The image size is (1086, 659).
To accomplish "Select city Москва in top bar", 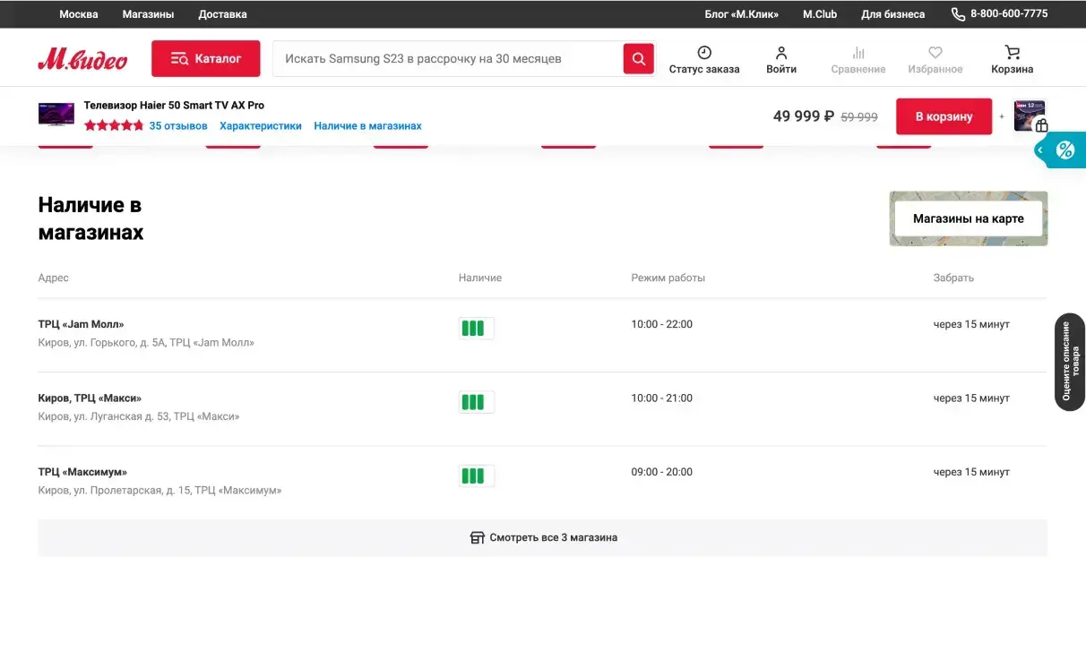I will pos(79,14).
